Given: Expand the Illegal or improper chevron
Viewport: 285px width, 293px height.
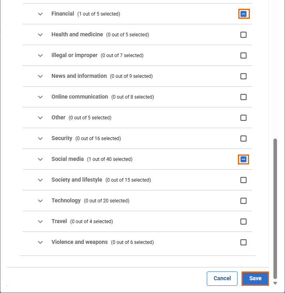Looking at the screenshot, I should tap(40, 55).
